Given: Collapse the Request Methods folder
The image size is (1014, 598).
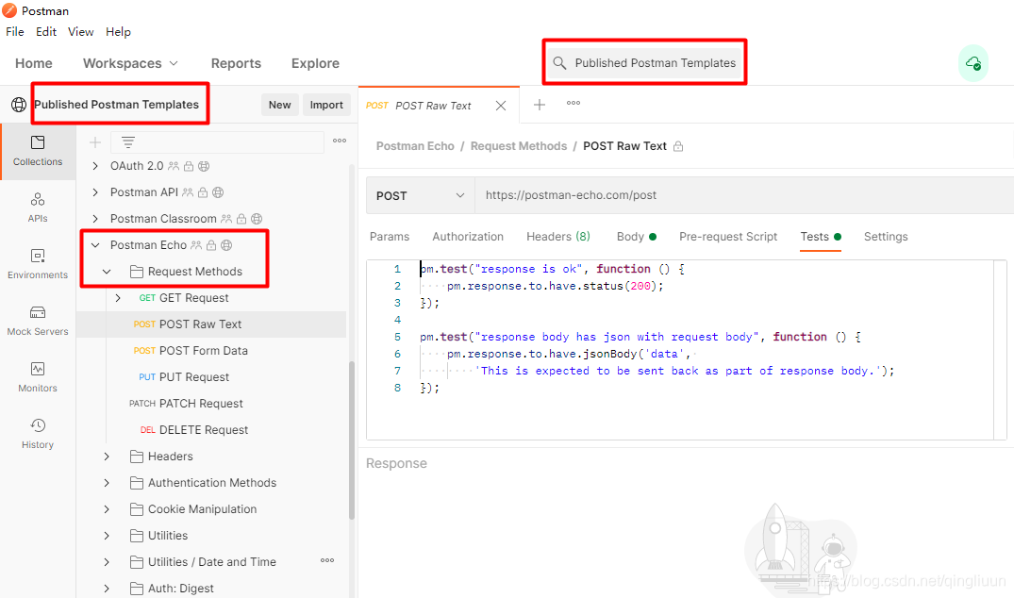Looking at the screenshot, I should pos(107,272).
